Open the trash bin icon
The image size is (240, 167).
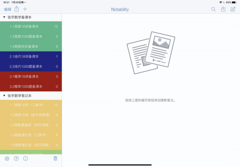pos(55,159)
